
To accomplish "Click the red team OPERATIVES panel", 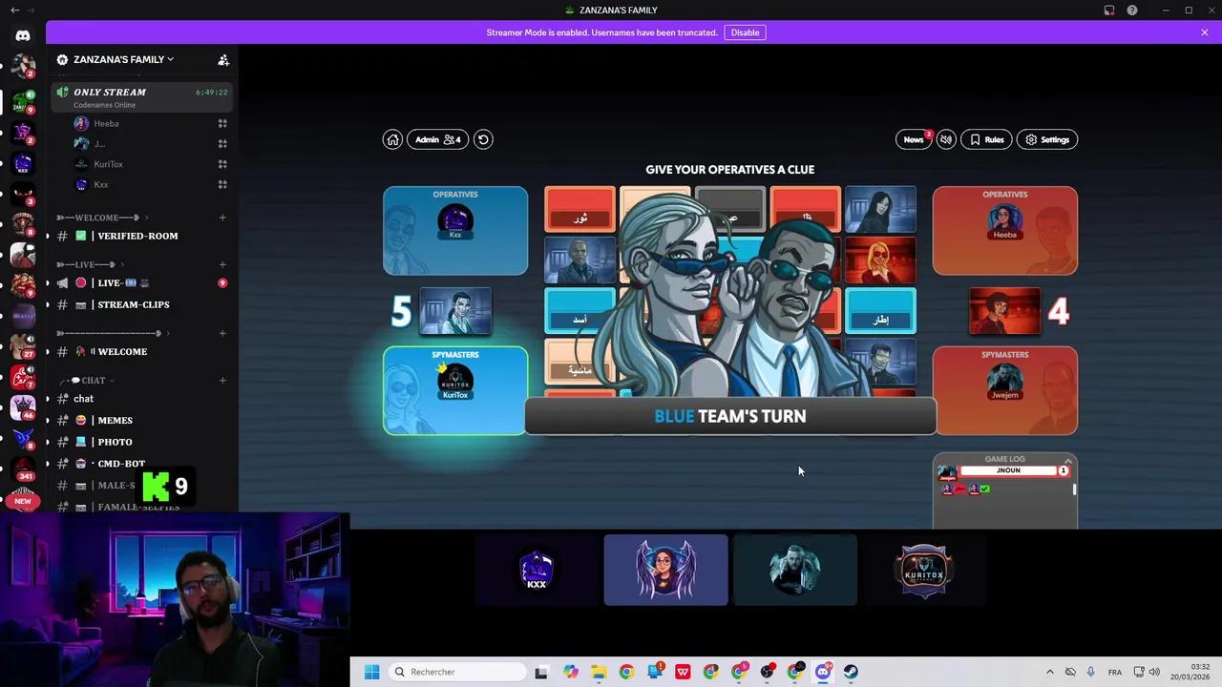I will tap(1005, 231).
